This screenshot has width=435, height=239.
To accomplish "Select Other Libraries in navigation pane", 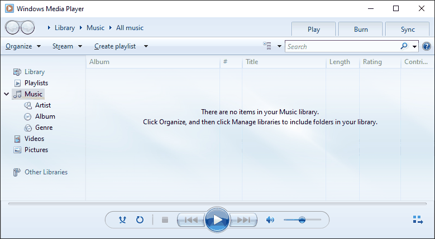I will click(x=46, y=172).
